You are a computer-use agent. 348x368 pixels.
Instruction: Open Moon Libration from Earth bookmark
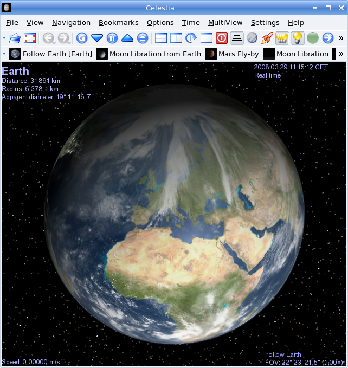149,54
